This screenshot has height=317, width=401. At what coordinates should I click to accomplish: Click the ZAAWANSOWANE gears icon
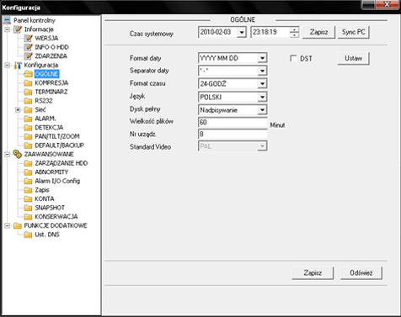click(x=18, y=154)
